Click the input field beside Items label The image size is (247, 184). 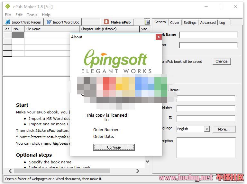coord(206,99)
